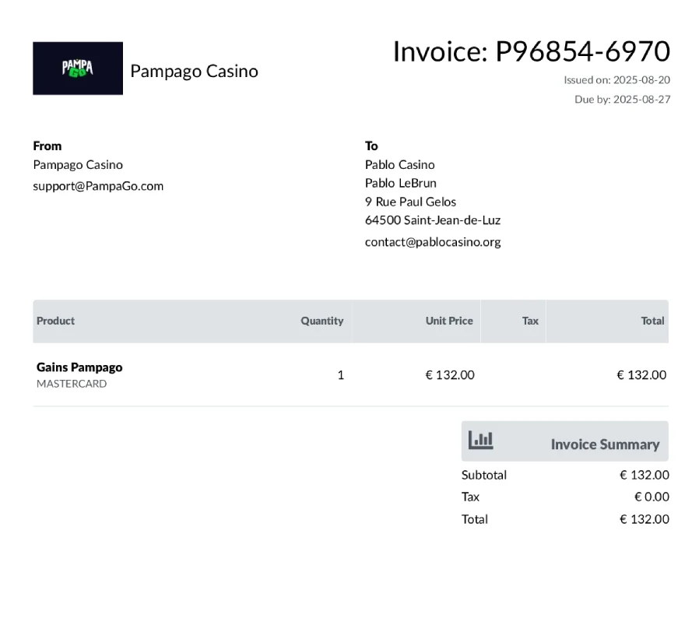Select the Unit Price column header
The image size is (699, 625).
449,321
